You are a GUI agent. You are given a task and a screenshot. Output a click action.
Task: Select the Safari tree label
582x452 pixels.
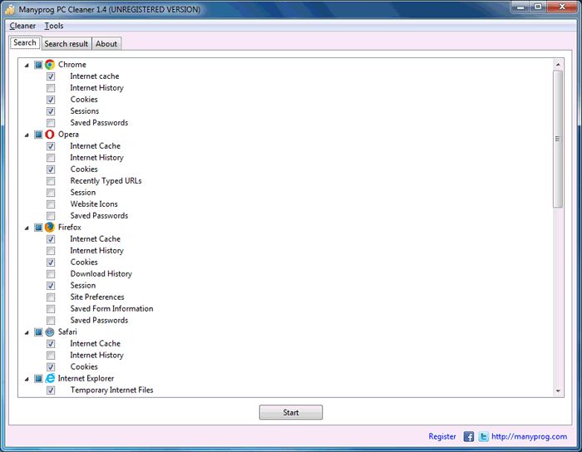67,332
